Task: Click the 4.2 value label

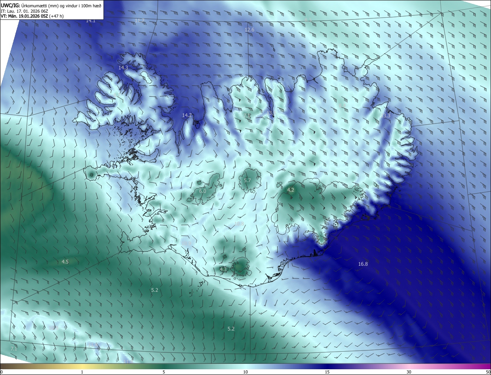Action: point(291,190)
